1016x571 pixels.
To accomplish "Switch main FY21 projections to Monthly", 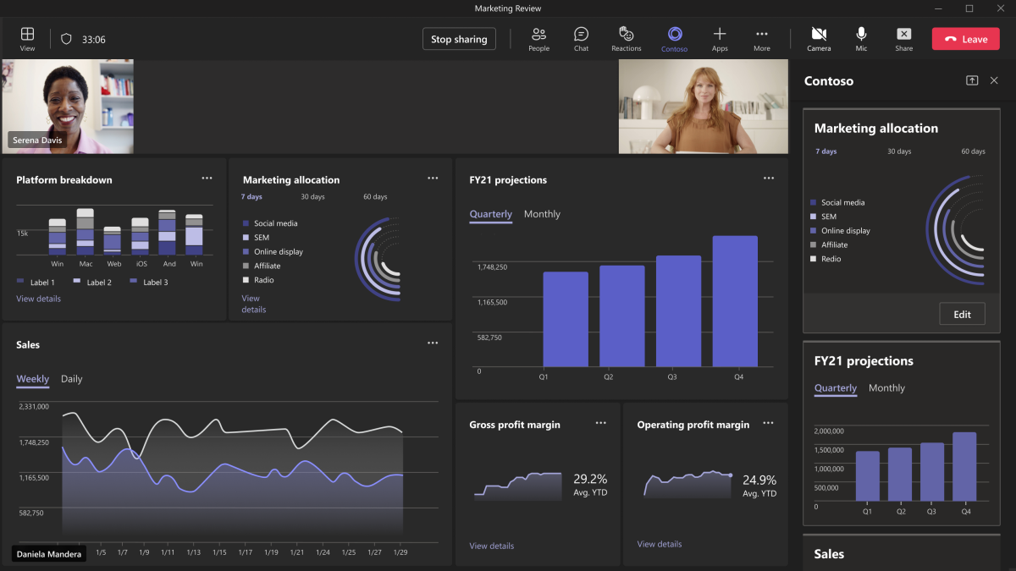I will [542, 214].
